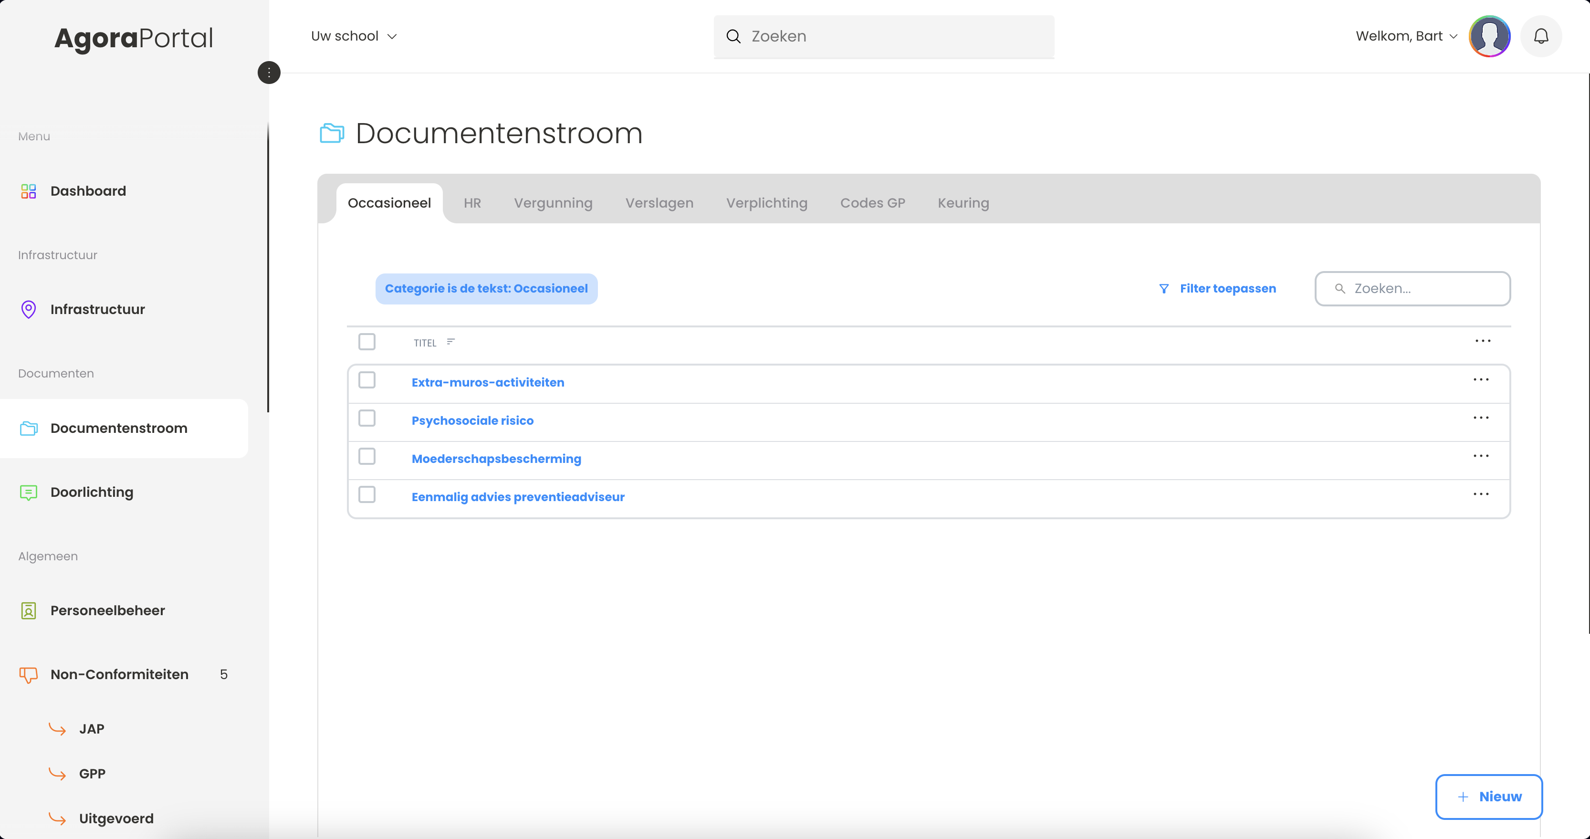Check the Moederschapsbescherming row checkbox

[x=366, y=457]
